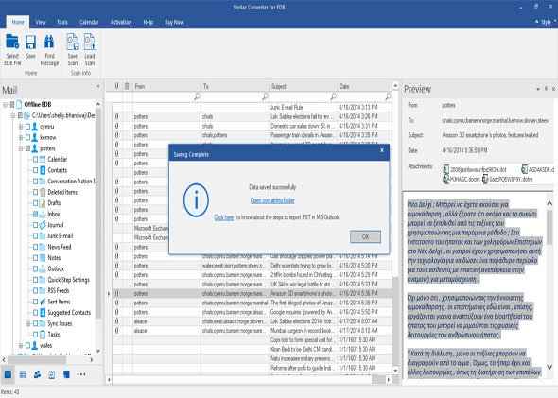Open the Tools ribbon tab
Viewport: 558px width, 398px height.
62,22
